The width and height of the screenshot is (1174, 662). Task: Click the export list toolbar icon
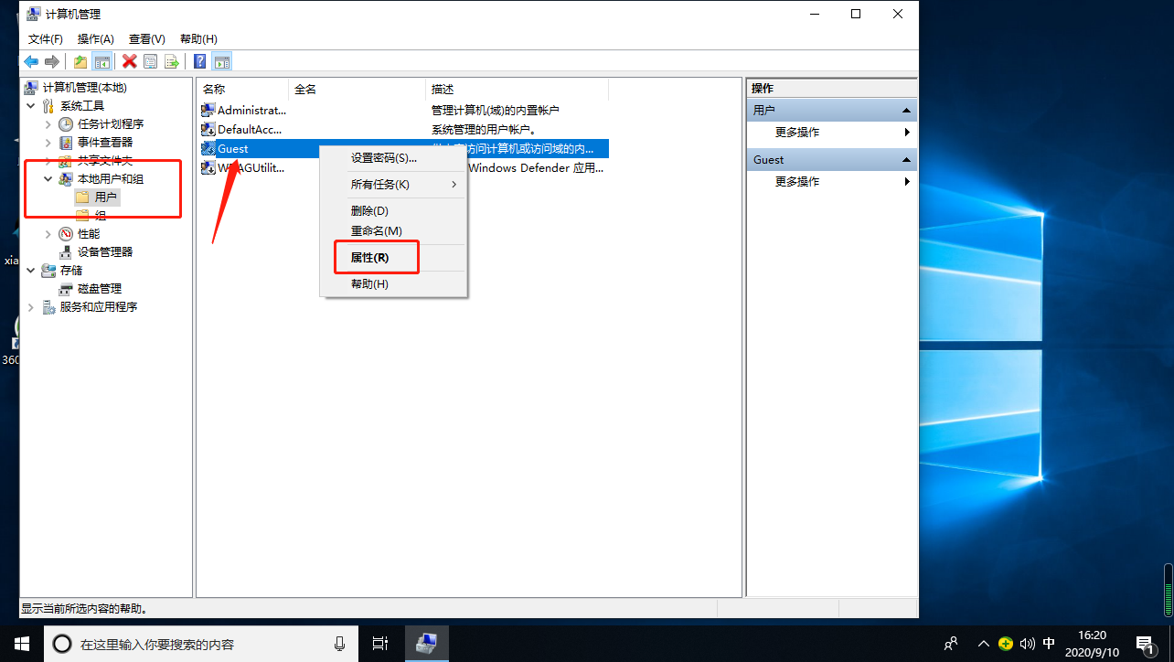pos(171,61)
